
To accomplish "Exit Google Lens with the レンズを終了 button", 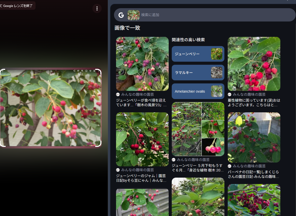I will pyautogui.click(x=17, y=6).
